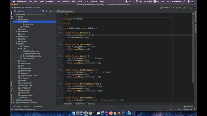Open CreatesApplication.php in tree

32,56
